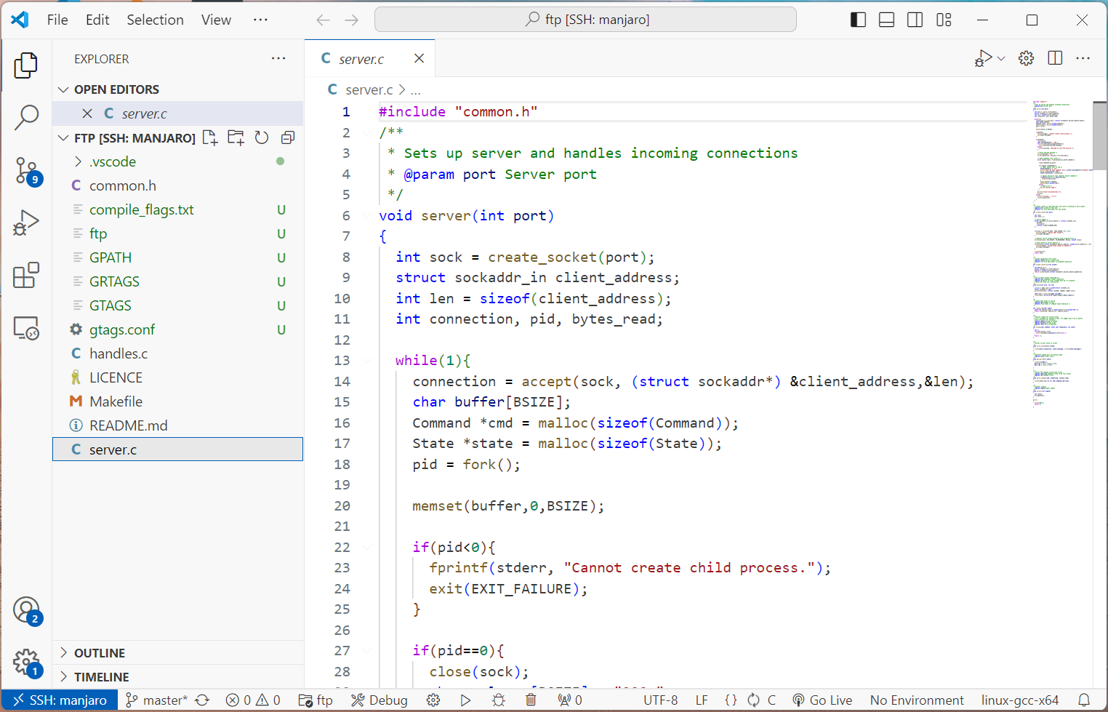The width and height of the screenshot is (1108, 712).
Task: Run or debug the C file
Action: coord(983,58)
